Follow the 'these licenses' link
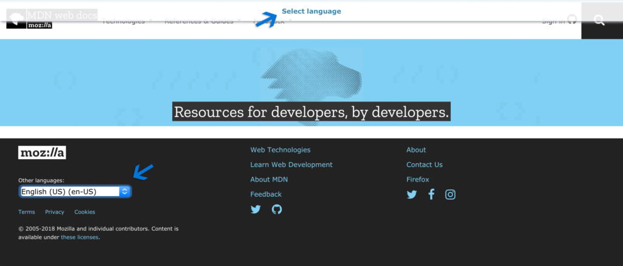The height and width of the screenshot is (266, 623). tap(80, 237)
